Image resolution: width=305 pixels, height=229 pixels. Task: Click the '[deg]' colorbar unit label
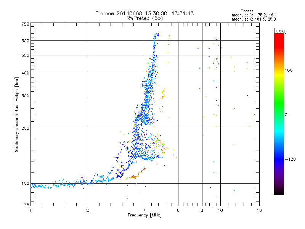(280, 31)
